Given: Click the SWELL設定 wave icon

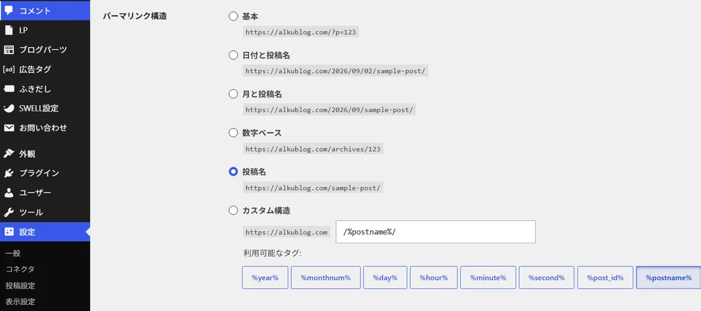Looking at the screenshot, I should (x=9, y=109).
